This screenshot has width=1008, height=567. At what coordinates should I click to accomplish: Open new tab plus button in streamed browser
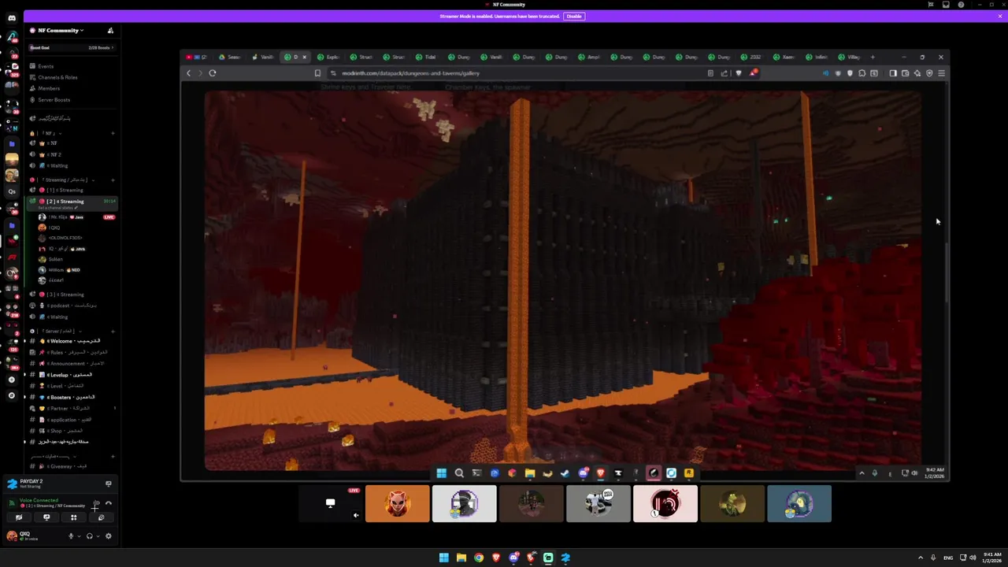tap(873, 57)
